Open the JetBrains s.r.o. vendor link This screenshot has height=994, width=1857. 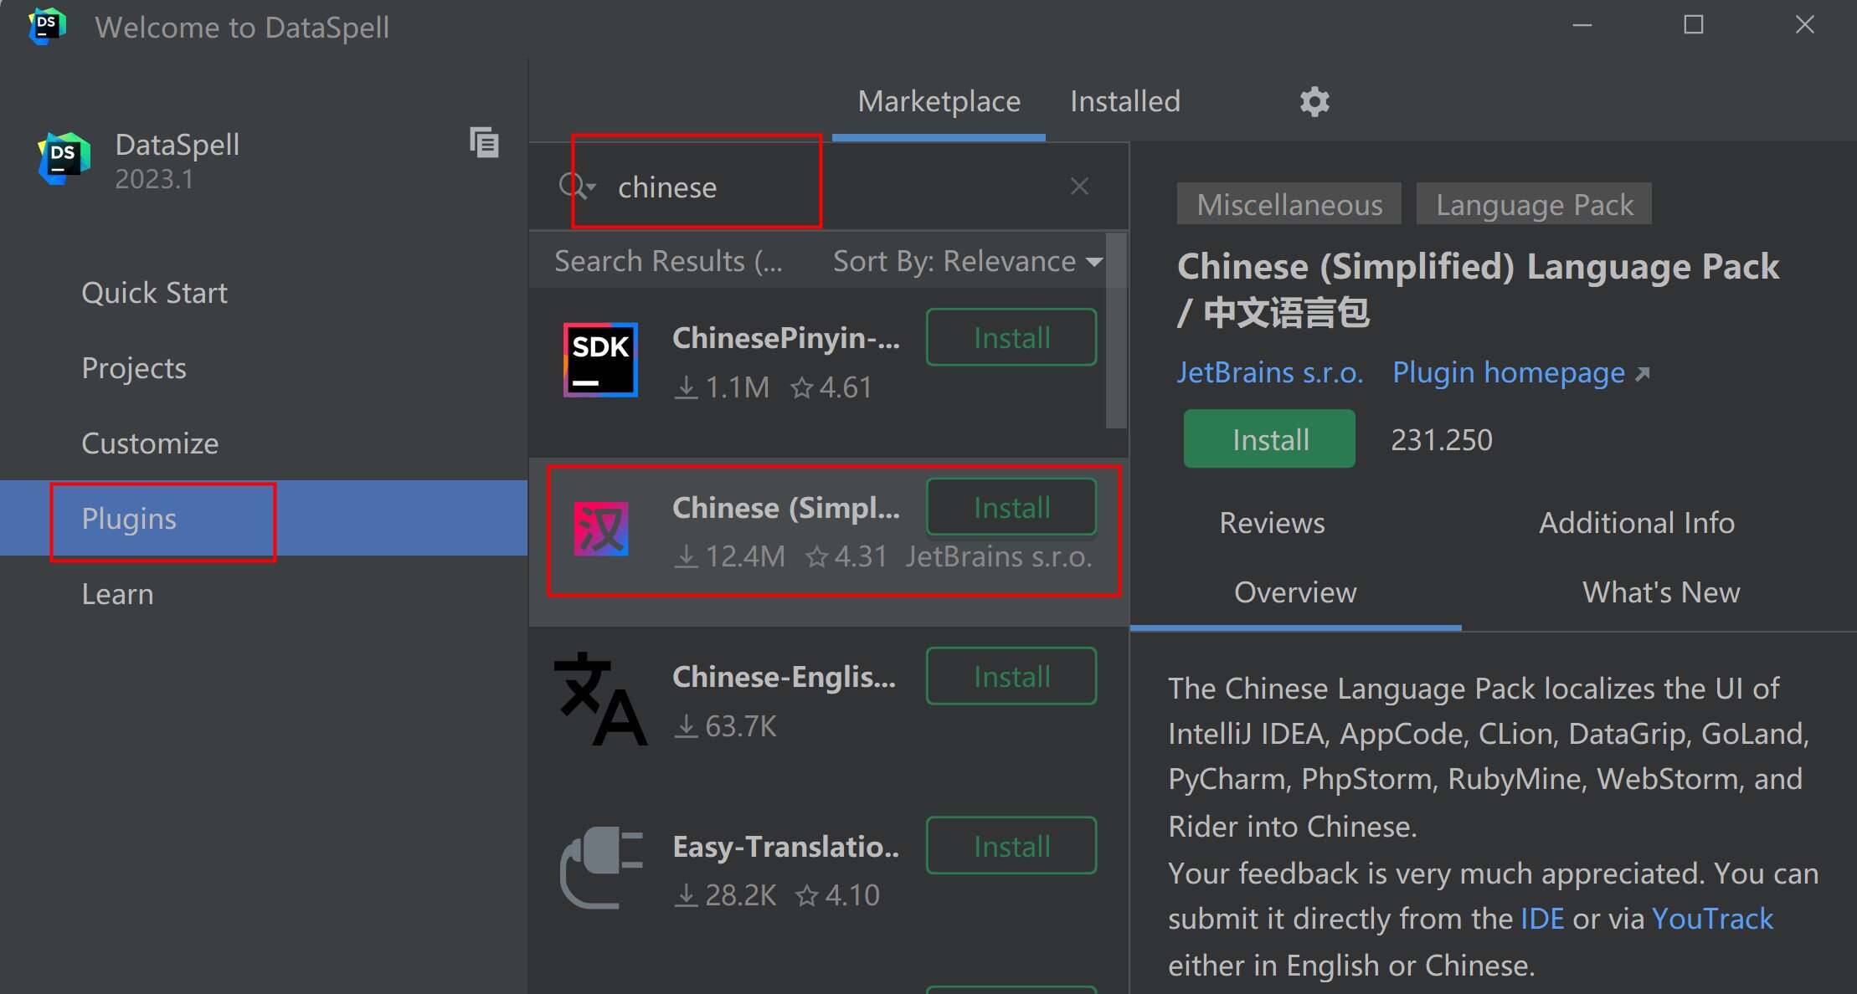(x=1270, y=372)
